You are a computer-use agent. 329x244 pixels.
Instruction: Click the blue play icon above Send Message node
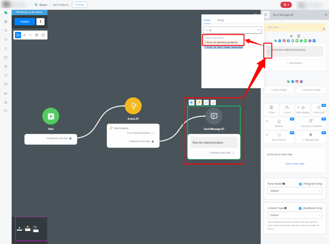(191, 102)
